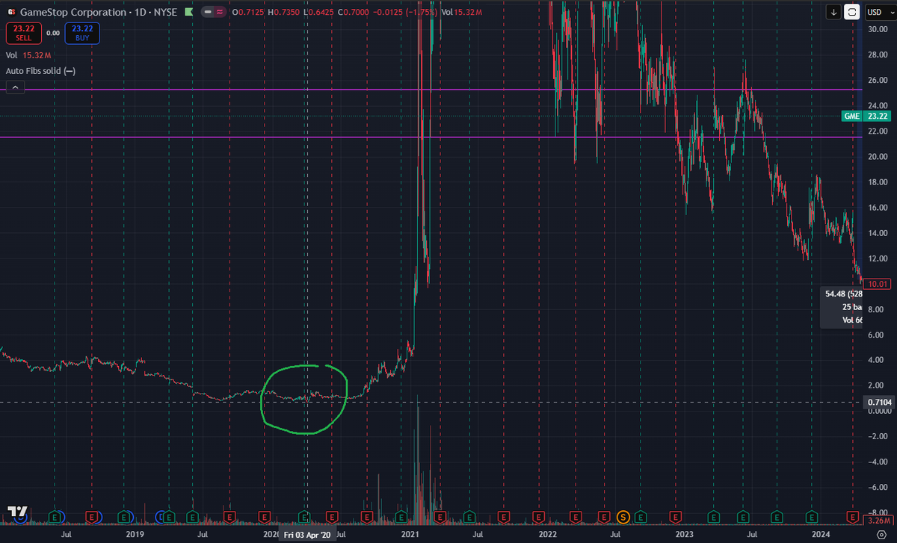This screenshot has width=897, height=543.
Task: Select the Auto Fibs solid indicator legend
Action: pos(40,71)
